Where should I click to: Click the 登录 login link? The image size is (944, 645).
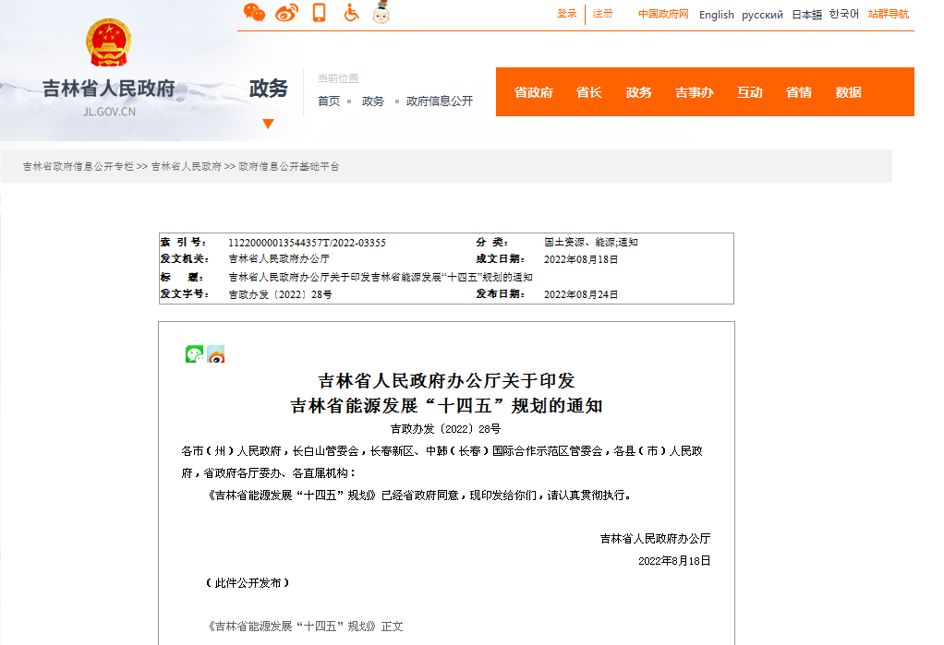pyautogui.click(x=566, y=15)
